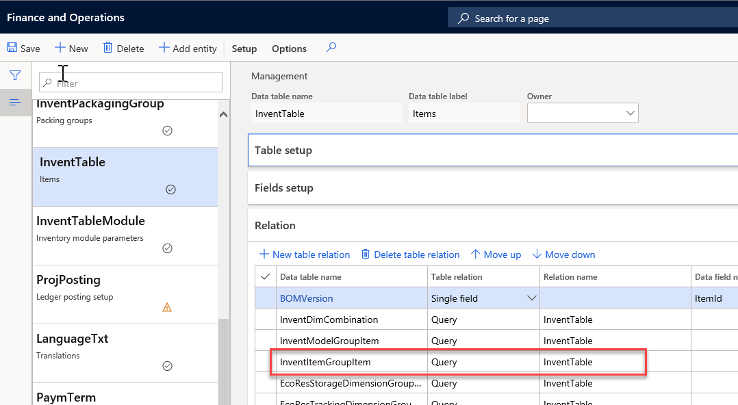
Task: Tick the row selector for InventDimCombination
Action: pyautogui.click(x=266, y=319)
